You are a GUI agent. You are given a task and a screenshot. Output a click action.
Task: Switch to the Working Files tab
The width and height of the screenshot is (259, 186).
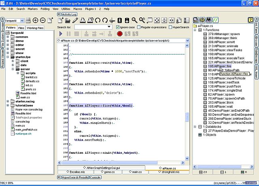(36, 28)
